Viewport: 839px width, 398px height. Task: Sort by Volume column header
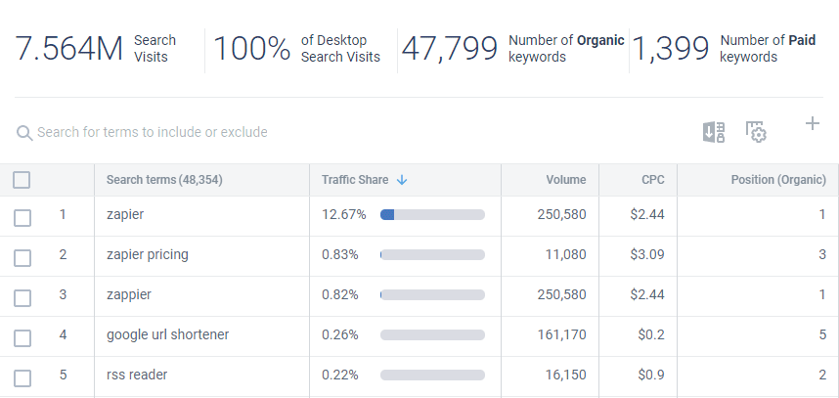[x=565, y=180]
